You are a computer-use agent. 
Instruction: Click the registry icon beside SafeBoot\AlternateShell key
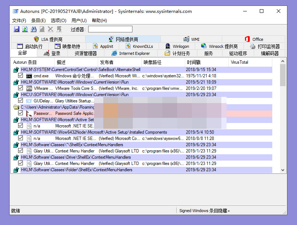pyautogui.click(x=16, y=70)
